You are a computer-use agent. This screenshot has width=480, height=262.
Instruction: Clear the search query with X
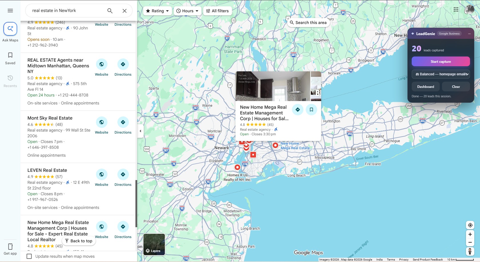click(125, 11)
